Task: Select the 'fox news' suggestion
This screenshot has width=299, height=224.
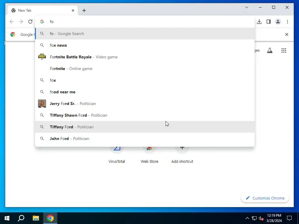Action: click(x=145, y=45)
